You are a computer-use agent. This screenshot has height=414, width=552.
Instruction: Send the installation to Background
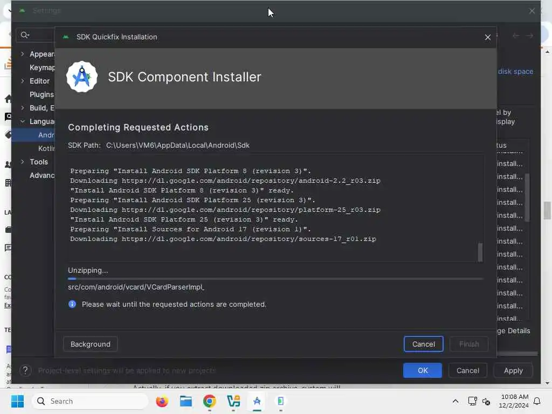click(x=90, y=344)
